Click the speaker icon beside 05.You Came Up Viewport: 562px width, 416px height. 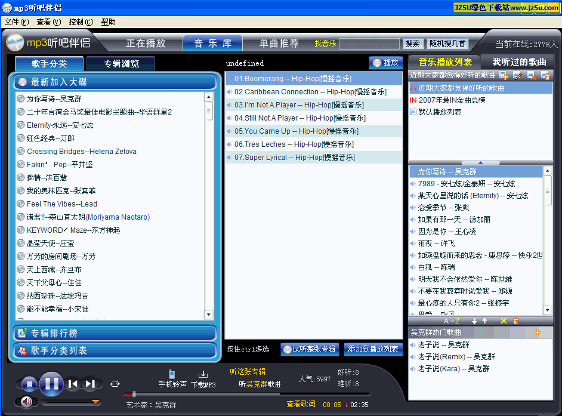(229, 131)
